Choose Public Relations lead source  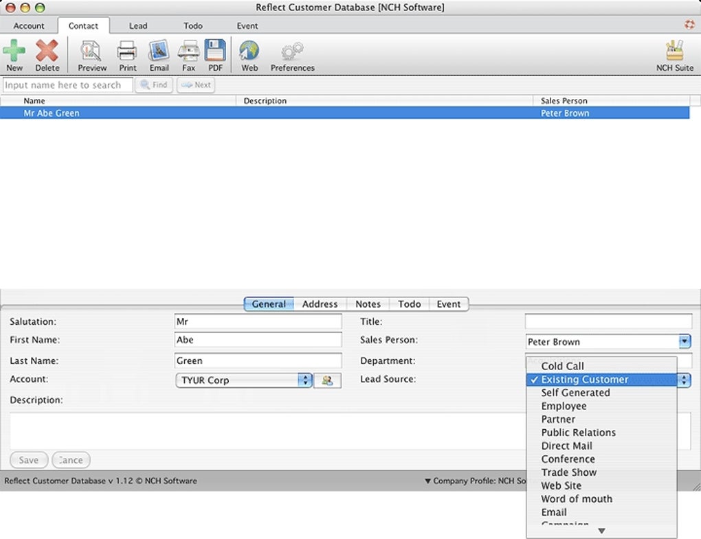601,433
